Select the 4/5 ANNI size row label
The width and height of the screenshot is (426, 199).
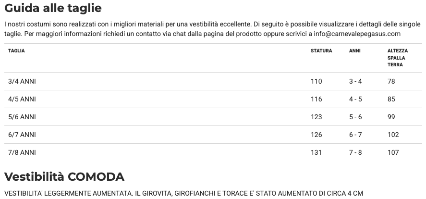point(22,99)
